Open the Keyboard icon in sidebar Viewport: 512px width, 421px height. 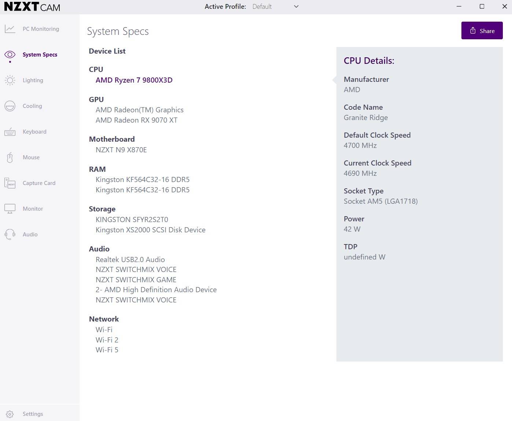tap(10, 132)
